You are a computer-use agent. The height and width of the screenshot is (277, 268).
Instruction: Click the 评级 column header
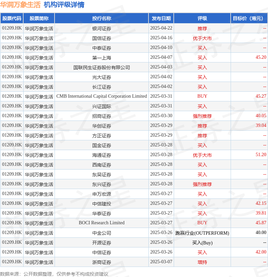pos(202,18)
